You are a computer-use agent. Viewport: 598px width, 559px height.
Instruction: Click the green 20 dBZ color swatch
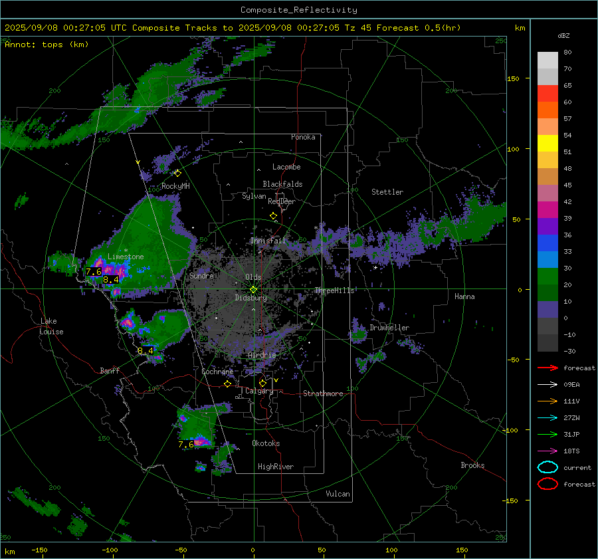(548, 277)
